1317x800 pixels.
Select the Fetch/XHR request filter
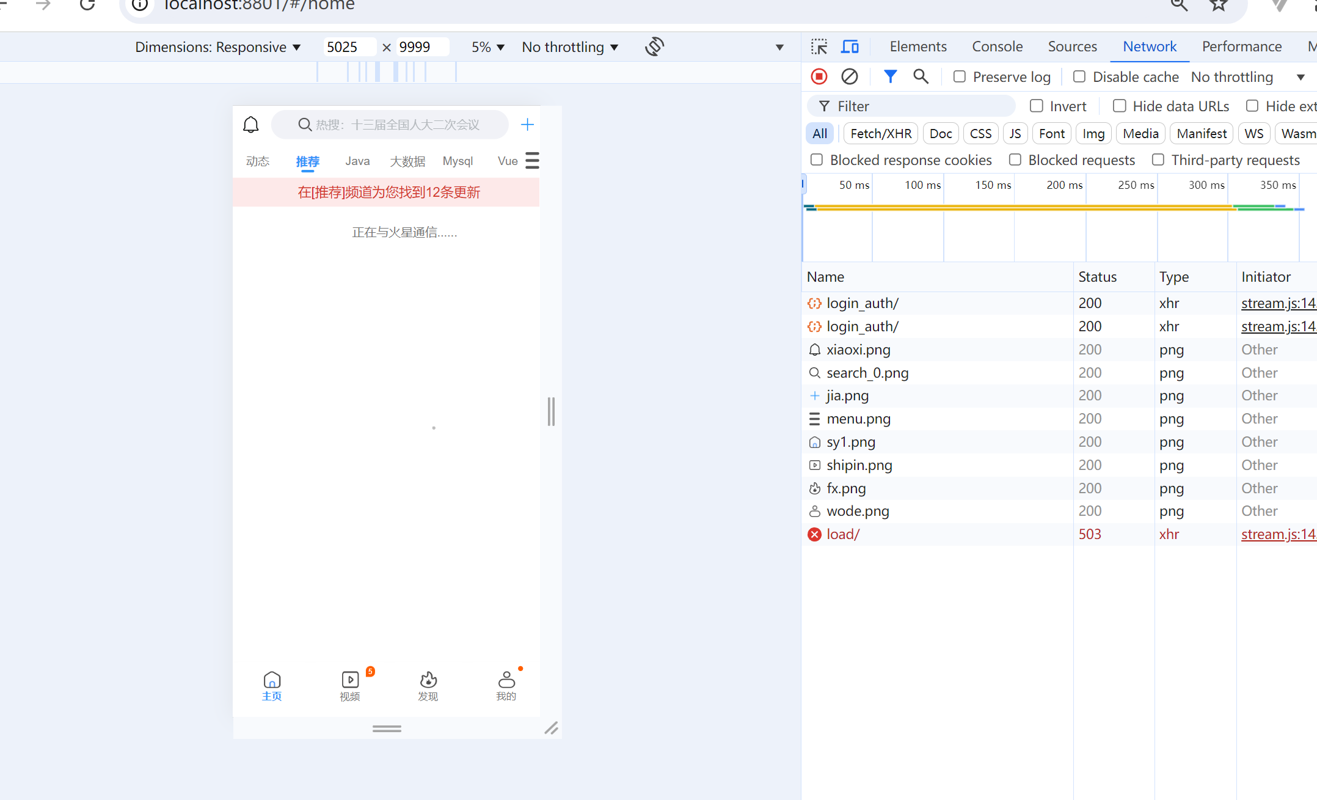point(880,133)
